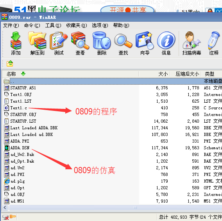Click the horizontal scrollbar thumb
The height and width of the screenshot is (221, 222).
pyautogui.click(x=115, y=208)
